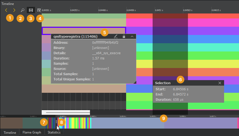Select the Timeline tab
Viewport: 239px width, 136px height.
point(10,132)
